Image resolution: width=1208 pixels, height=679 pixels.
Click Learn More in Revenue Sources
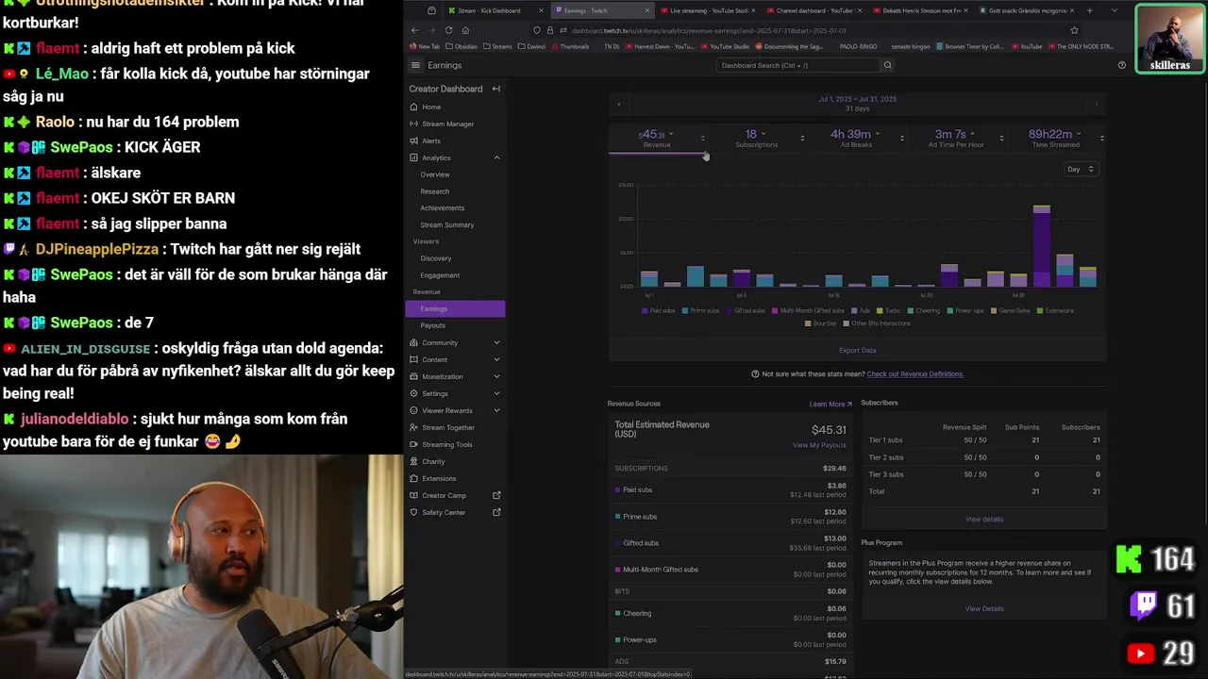pyautogui.click(x=830, y=404)
